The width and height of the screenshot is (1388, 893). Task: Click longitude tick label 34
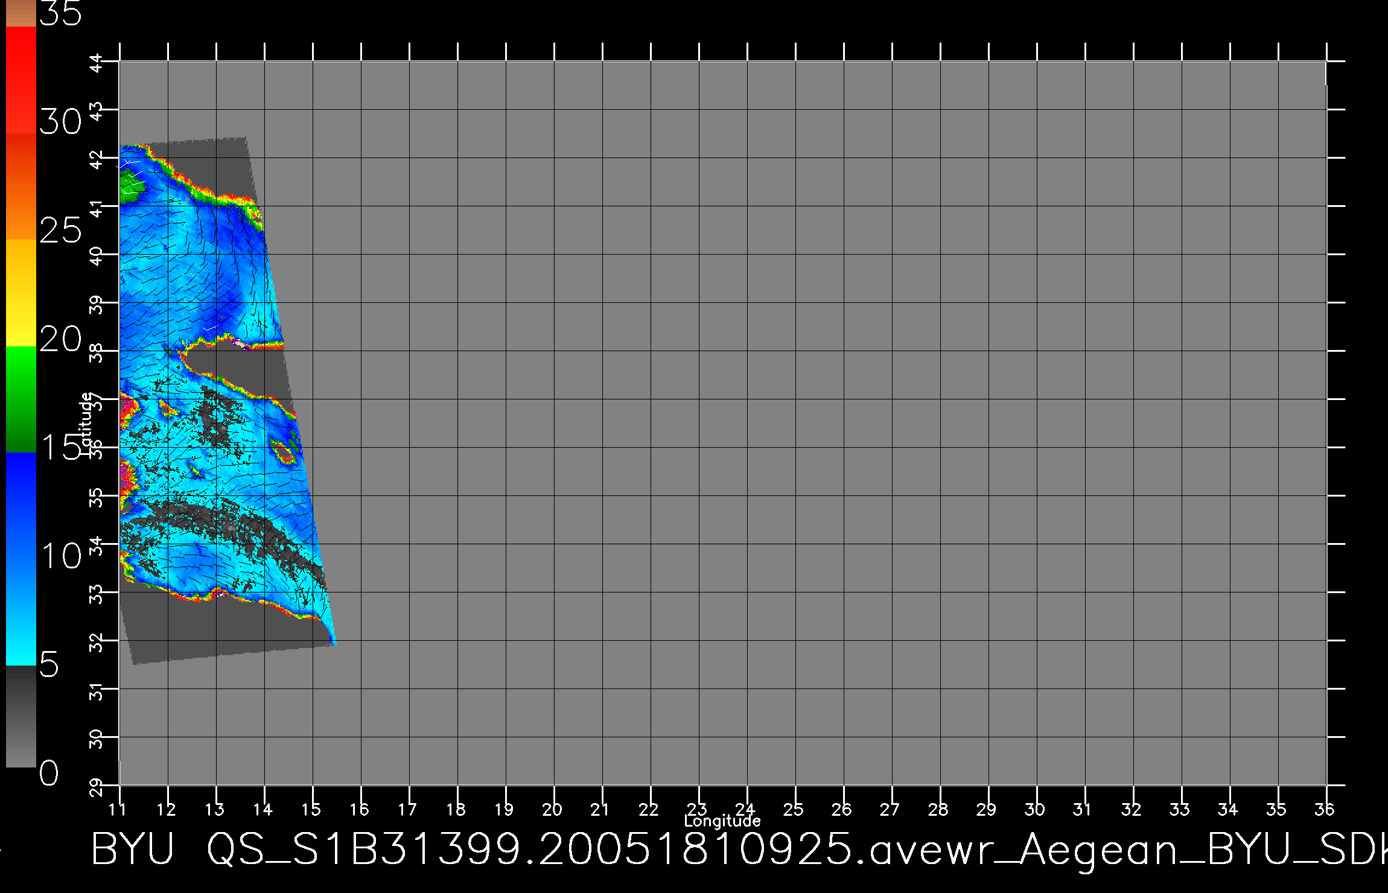click(1228, 809)
